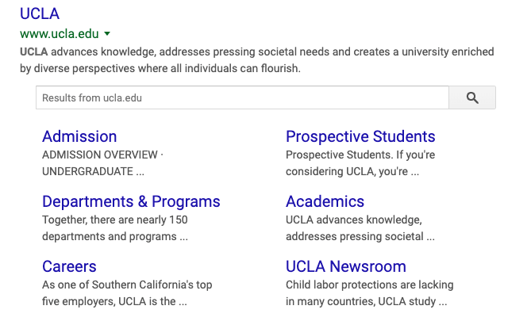Click the bold "UCLA" word starting the description
Image resolution: width=531 pixels, height=321 pixels.
tap(34, 52)
